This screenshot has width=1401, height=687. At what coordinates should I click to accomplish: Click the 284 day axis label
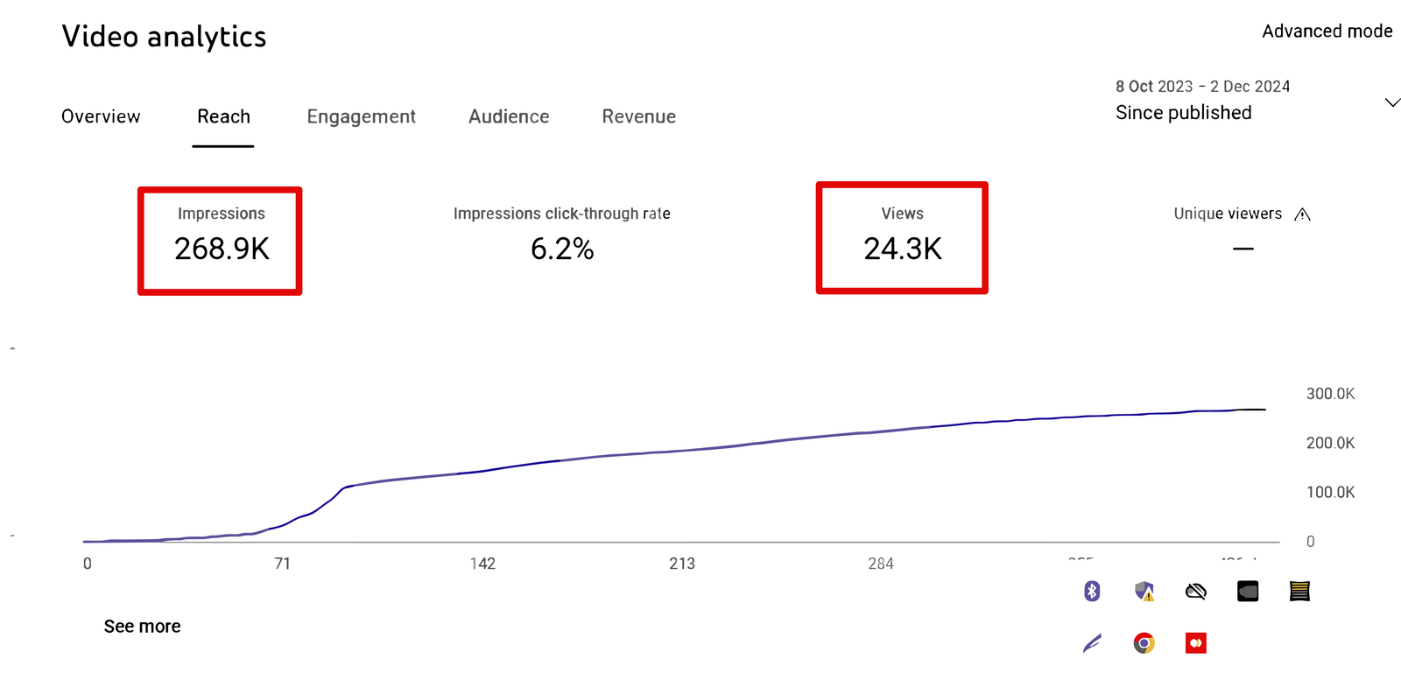881,564
